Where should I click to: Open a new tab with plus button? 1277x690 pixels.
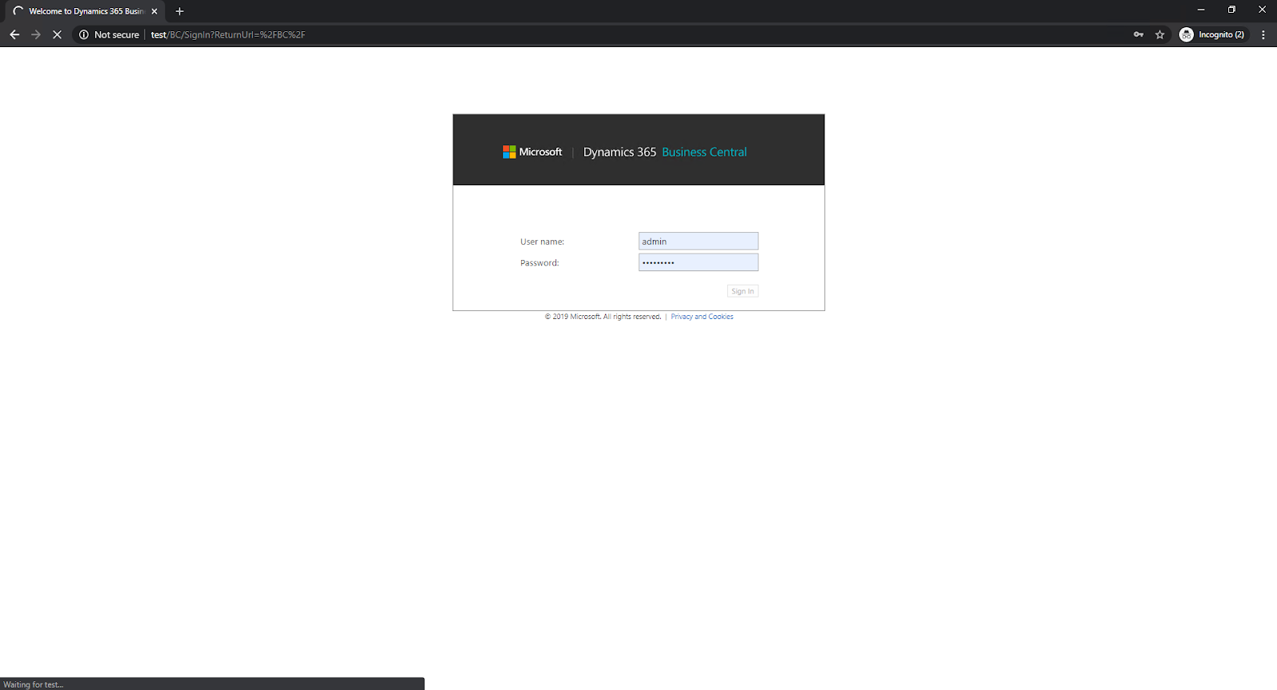pos(180,11)
